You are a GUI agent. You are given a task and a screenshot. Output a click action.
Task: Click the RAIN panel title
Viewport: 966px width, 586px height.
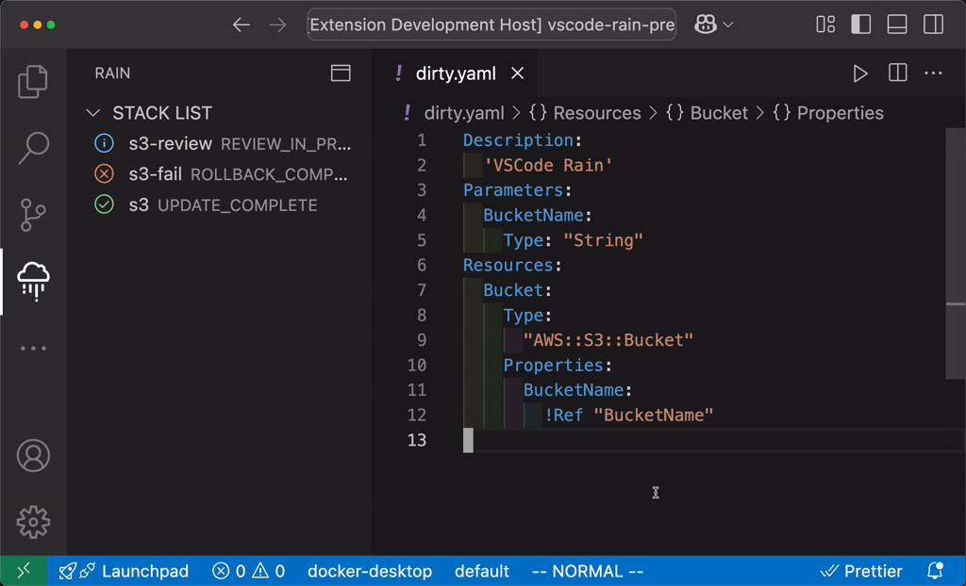(x=112, y=73)
